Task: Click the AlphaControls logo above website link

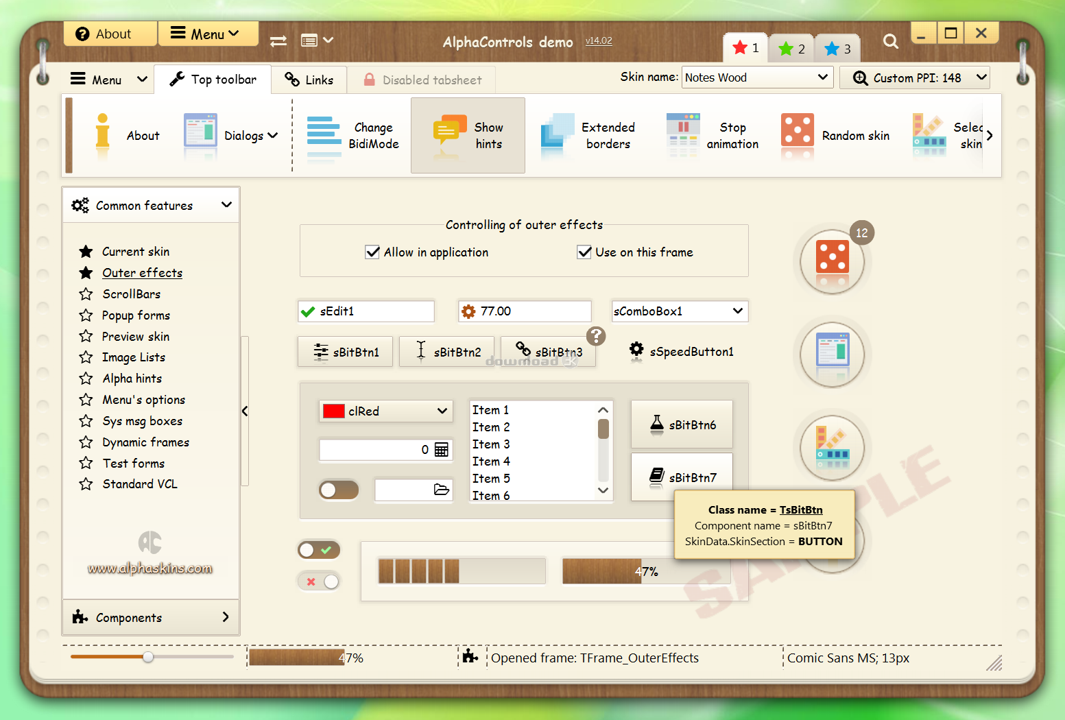Action: click(149, 542)
